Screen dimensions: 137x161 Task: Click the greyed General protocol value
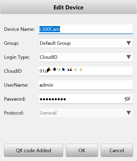[48, 113]
